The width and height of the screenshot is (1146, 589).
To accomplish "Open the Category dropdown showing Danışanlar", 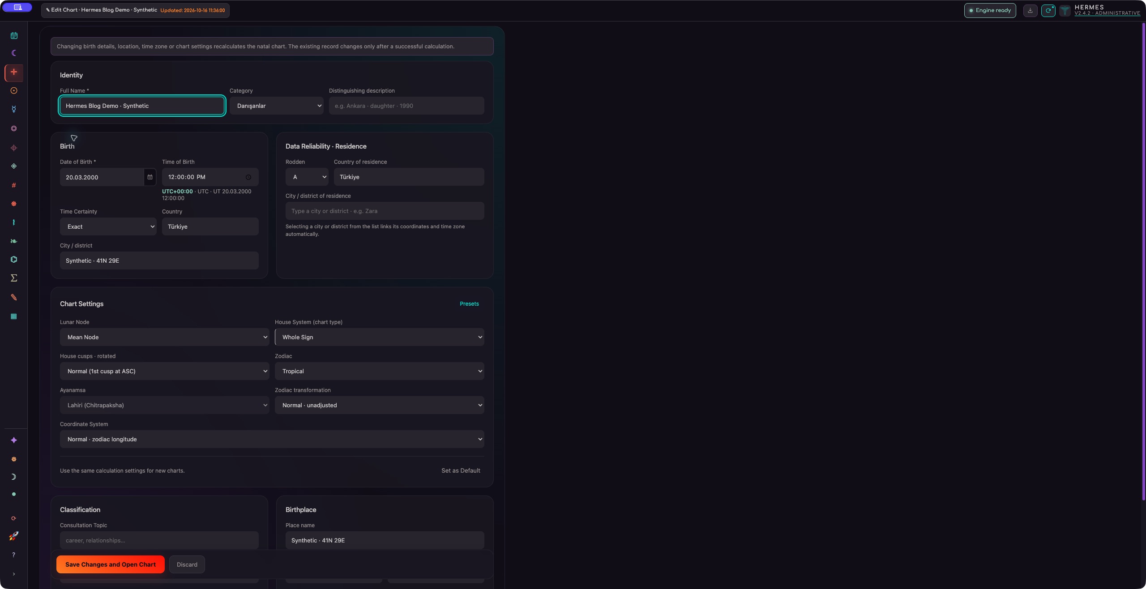I will point(277,106).
